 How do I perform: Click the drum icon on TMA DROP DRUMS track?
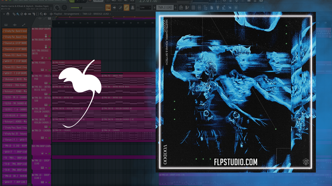46,36
